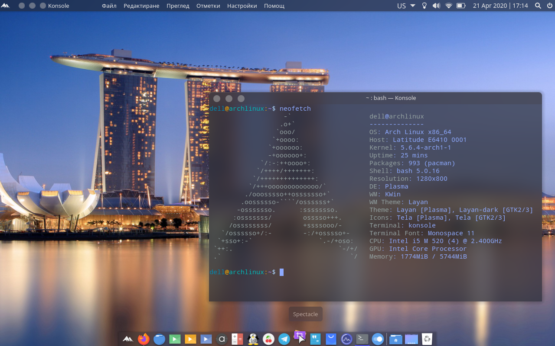The height and width of the screenshot is (346, 555).
Task: Click 'Uptime: 25 mins' line
Action: click(x=398, y=155)
